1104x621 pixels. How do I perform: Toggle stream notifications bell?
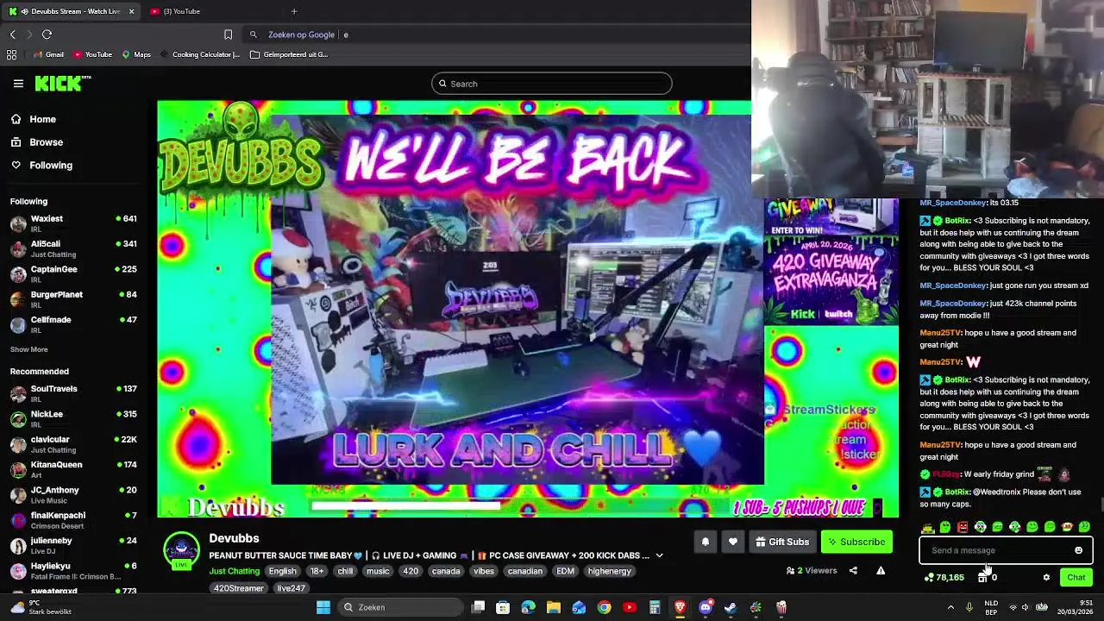click(x=705, y=542)
